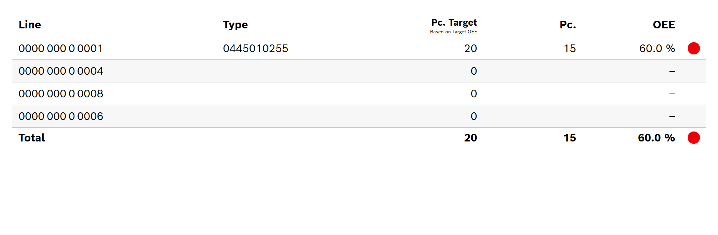Click the Pc. value 15 in Total row
Viewport: 718px width, 235px height.
coord(569,138)
